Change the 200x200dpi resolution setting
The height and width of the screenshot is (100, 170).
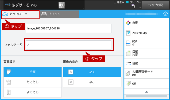146,33
